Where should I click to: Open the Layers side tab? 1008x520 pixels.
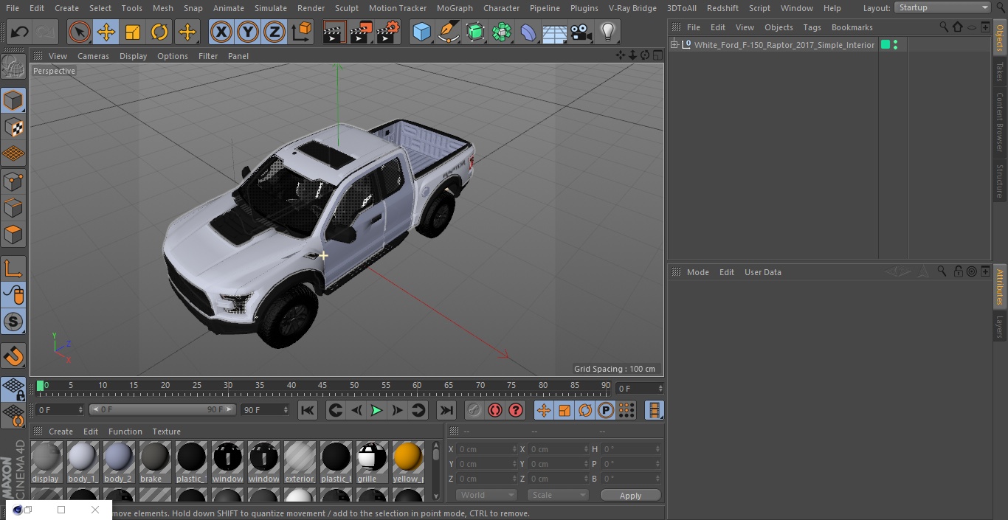point(1000,326)
